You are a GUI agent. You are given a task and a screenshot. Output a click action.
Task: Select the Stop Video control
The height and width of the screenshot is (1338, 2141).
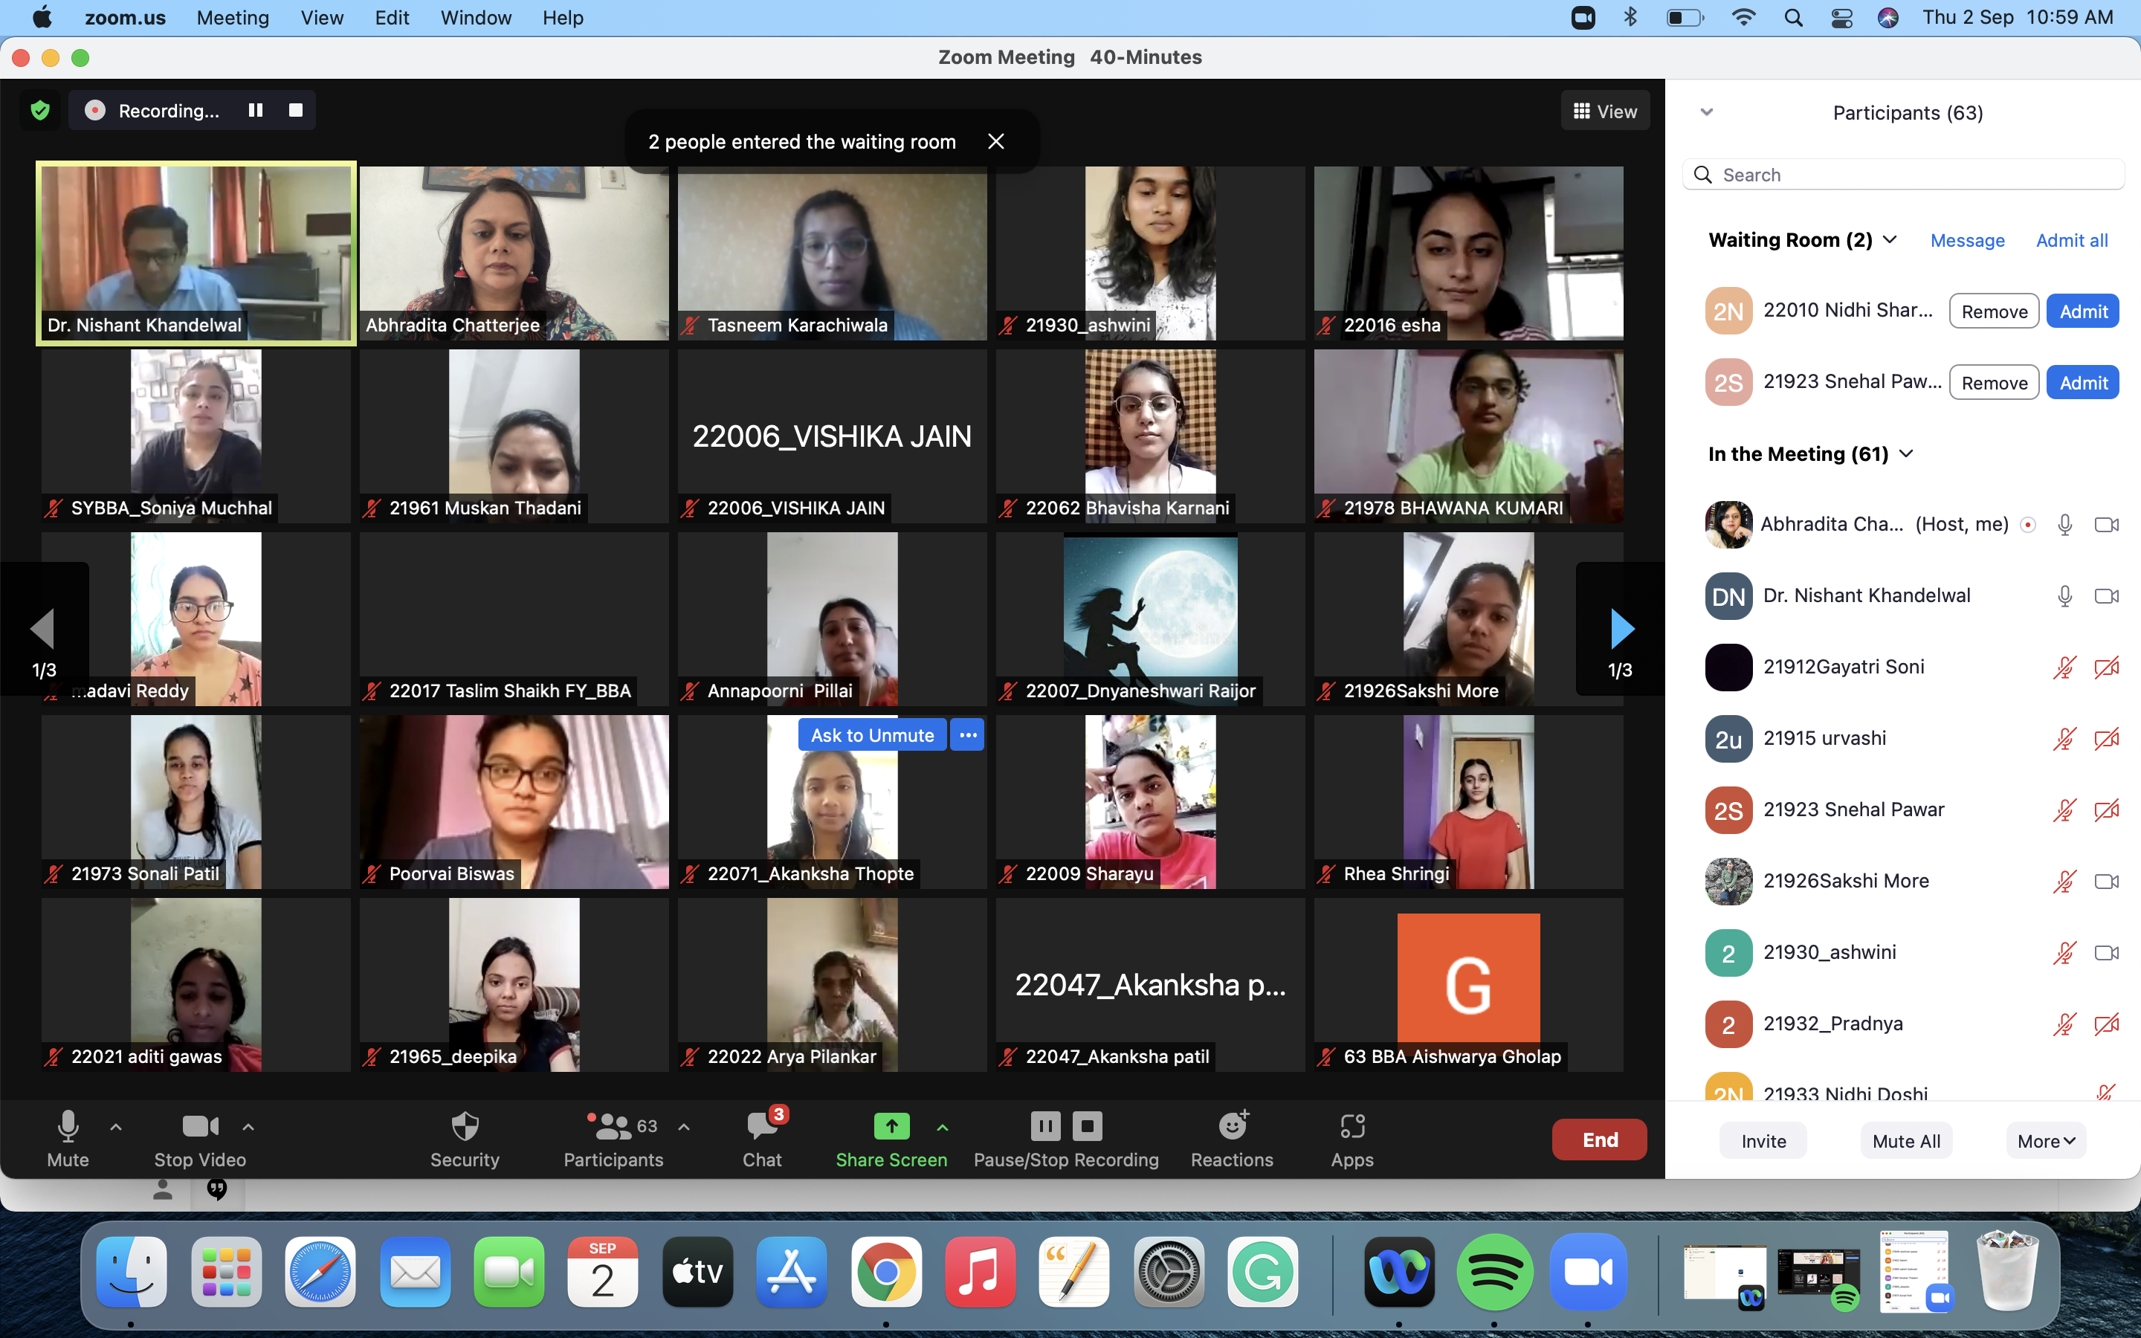(199, 1139)
